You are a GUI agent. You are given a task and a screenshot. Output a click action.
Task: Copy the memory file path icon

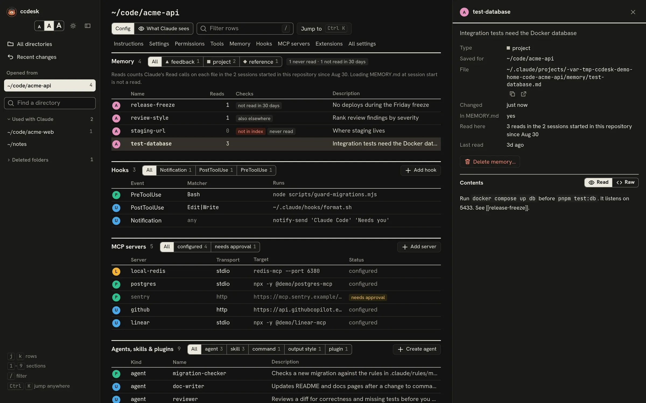pos(512,94)
